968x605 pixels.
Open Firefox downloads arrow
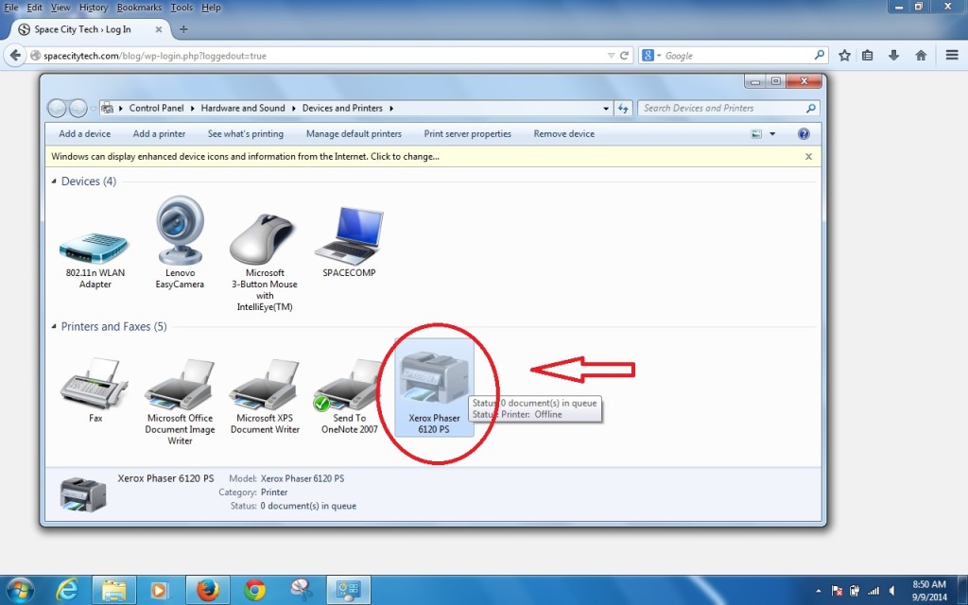[x=893, y=56]
